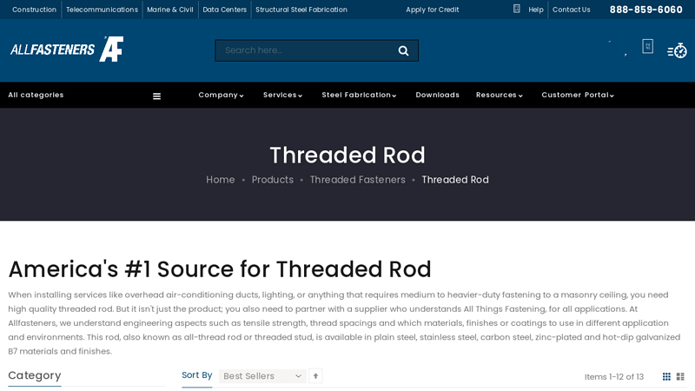This screenshot has width=695, height=391.
Task: Expand the Company menu
Action: [221, 95]
